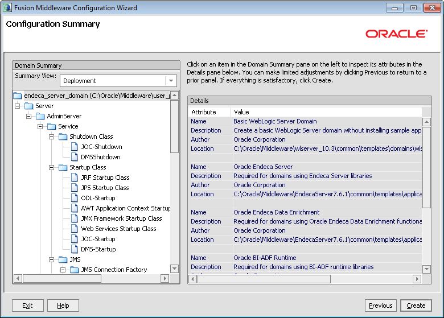Image resolution: width=444 pixels, height=318 pixels.
Task: Collapse the Service tree node
Action: coord(40,126)
